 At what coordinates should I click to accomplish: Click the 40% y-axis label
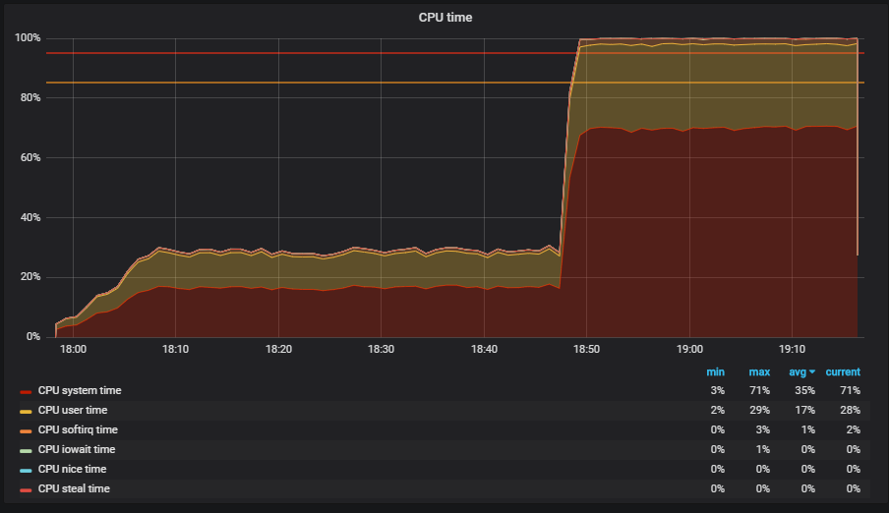(30, 217)
